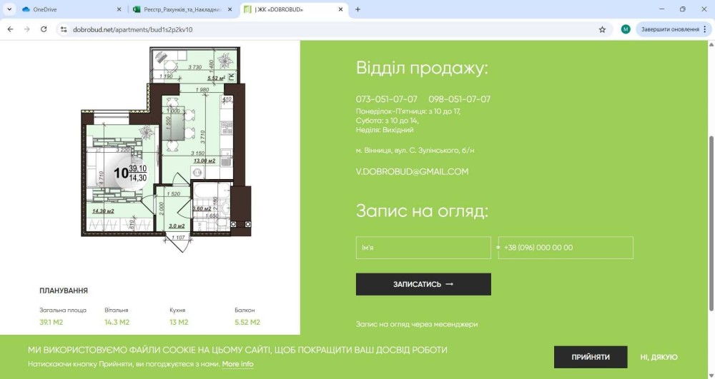
Task: Bookmark this page with the star icon
Action: click(602, 29)
